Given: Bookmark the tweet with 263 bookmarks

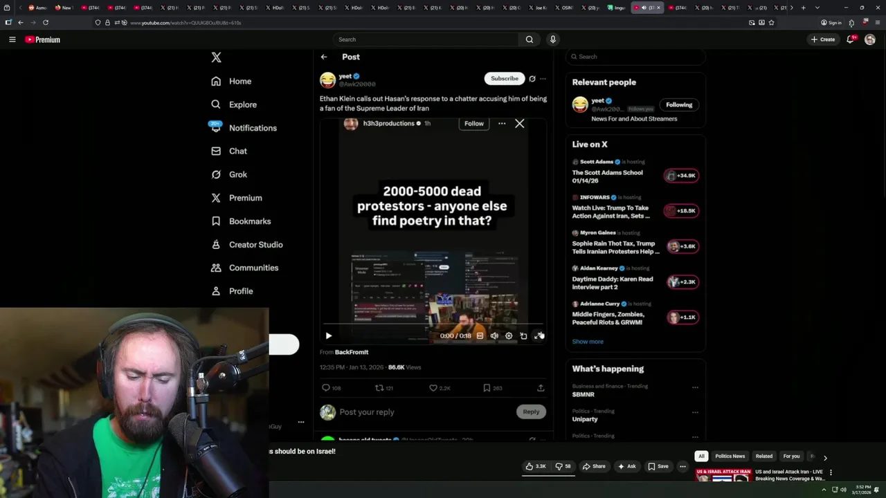Looking at the screenshot, I should 492,388.
